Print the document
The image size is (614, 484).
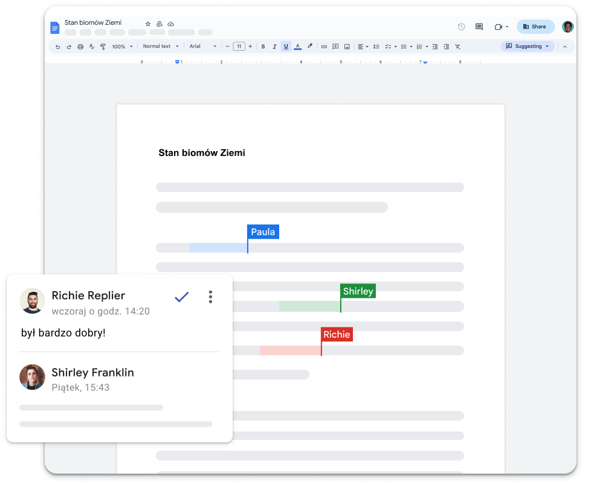80,47
